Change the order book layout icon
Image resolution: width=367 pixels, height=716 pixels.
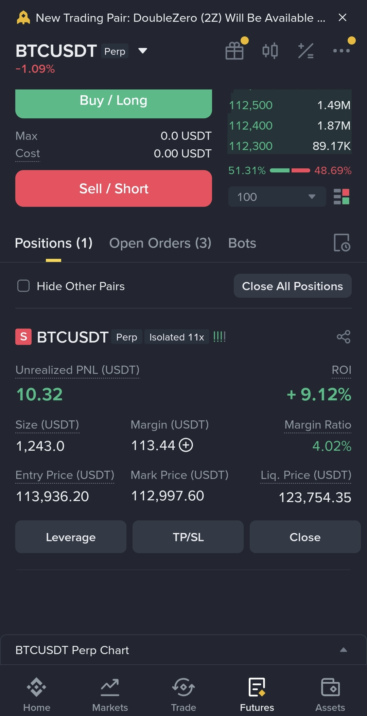tap(342, 197)
